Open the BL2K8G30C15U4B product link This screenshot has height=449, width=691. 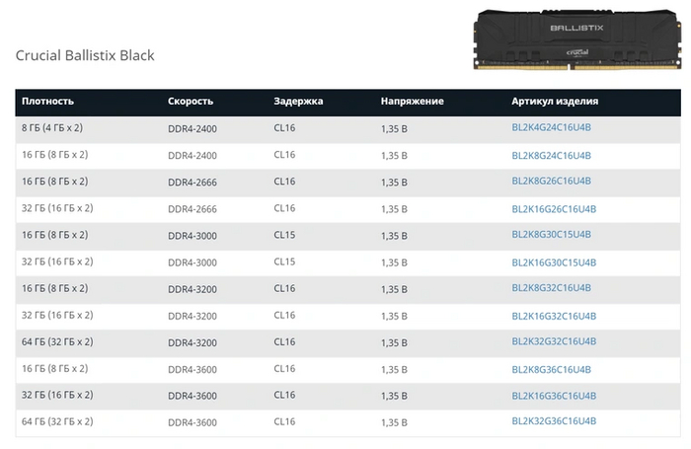click(x=551, y=235)
